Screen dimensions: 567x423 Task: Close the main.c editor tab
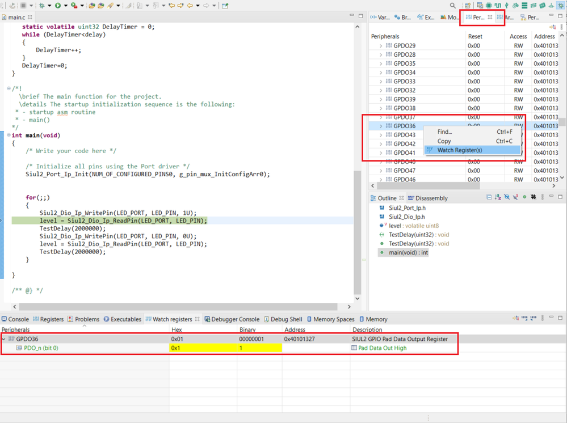pyautogui.click(x=30, y=17)
